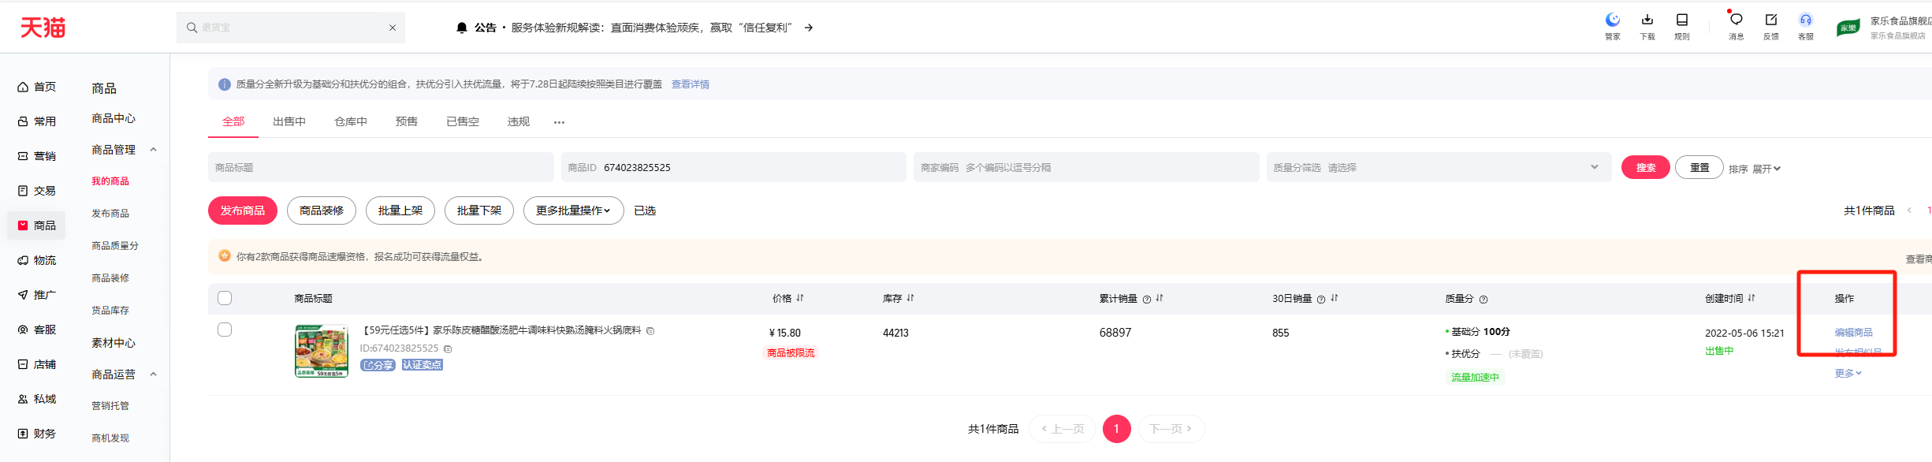Click the 商品装修 button
The width and height of the screenshot is (1932, 462).
(x=322, y=211)
